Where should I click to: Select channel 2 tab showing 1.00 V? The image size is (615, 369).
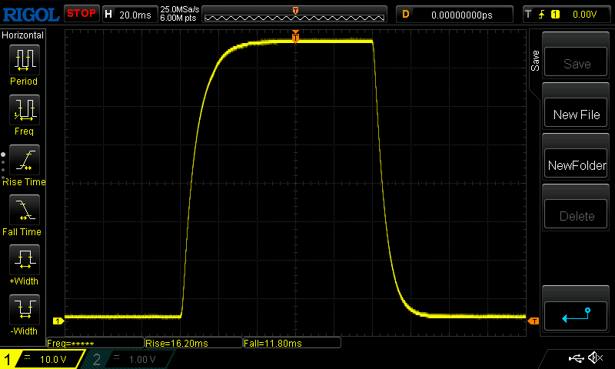click(128, 359)
